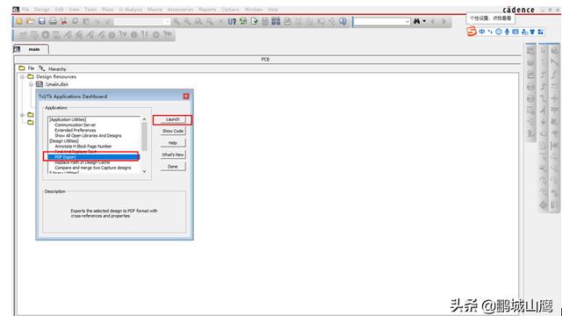Click the applications list scrollbar thumb

coord(144,137)
